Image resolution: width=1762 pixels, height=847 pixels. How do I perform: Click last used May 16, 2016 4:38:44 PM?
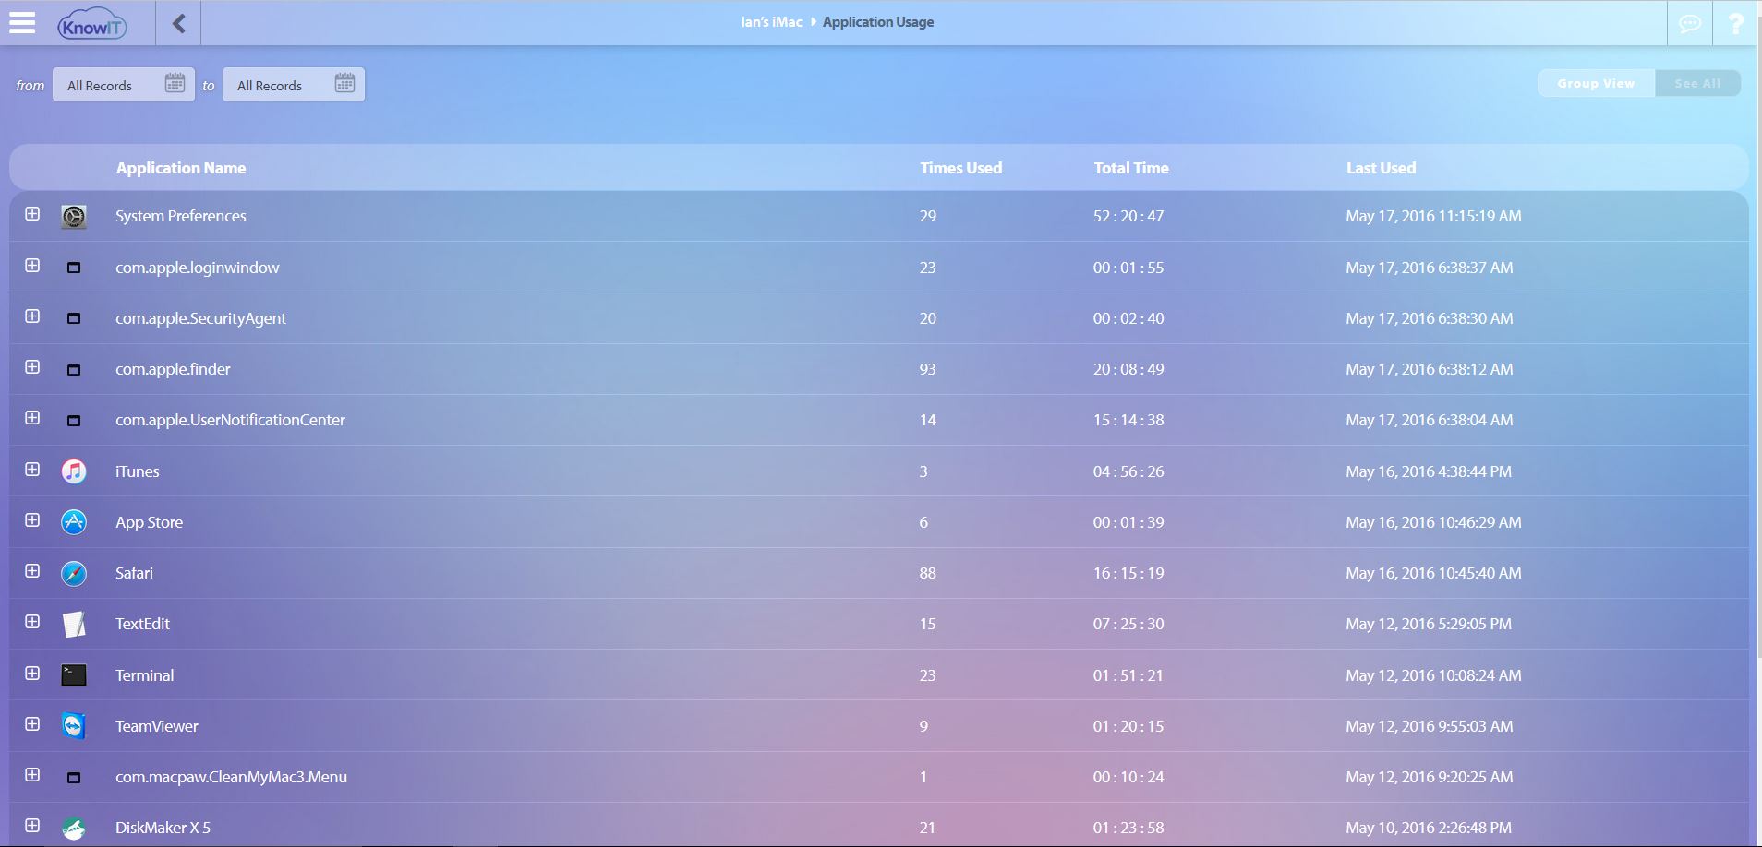point(1429,471)
